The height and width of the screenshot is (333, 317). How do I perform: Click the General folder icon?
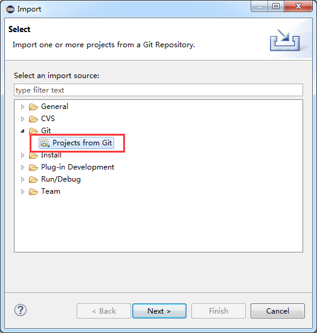(x=33, y=107)
